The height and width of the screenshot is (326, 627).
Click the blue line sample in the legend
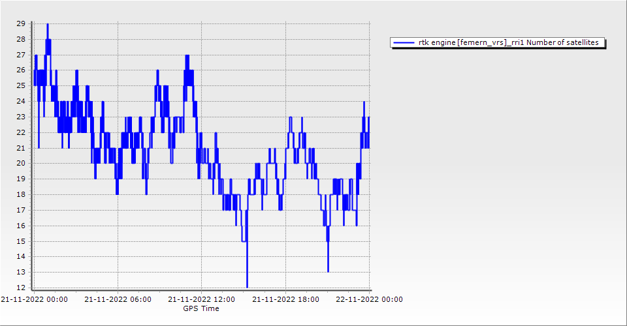click(404, 43)
